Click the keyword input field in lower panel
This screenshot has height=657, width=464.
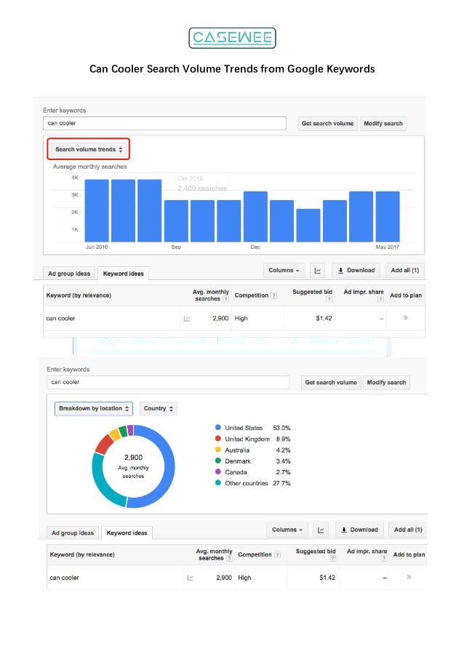tap(168, 382)
